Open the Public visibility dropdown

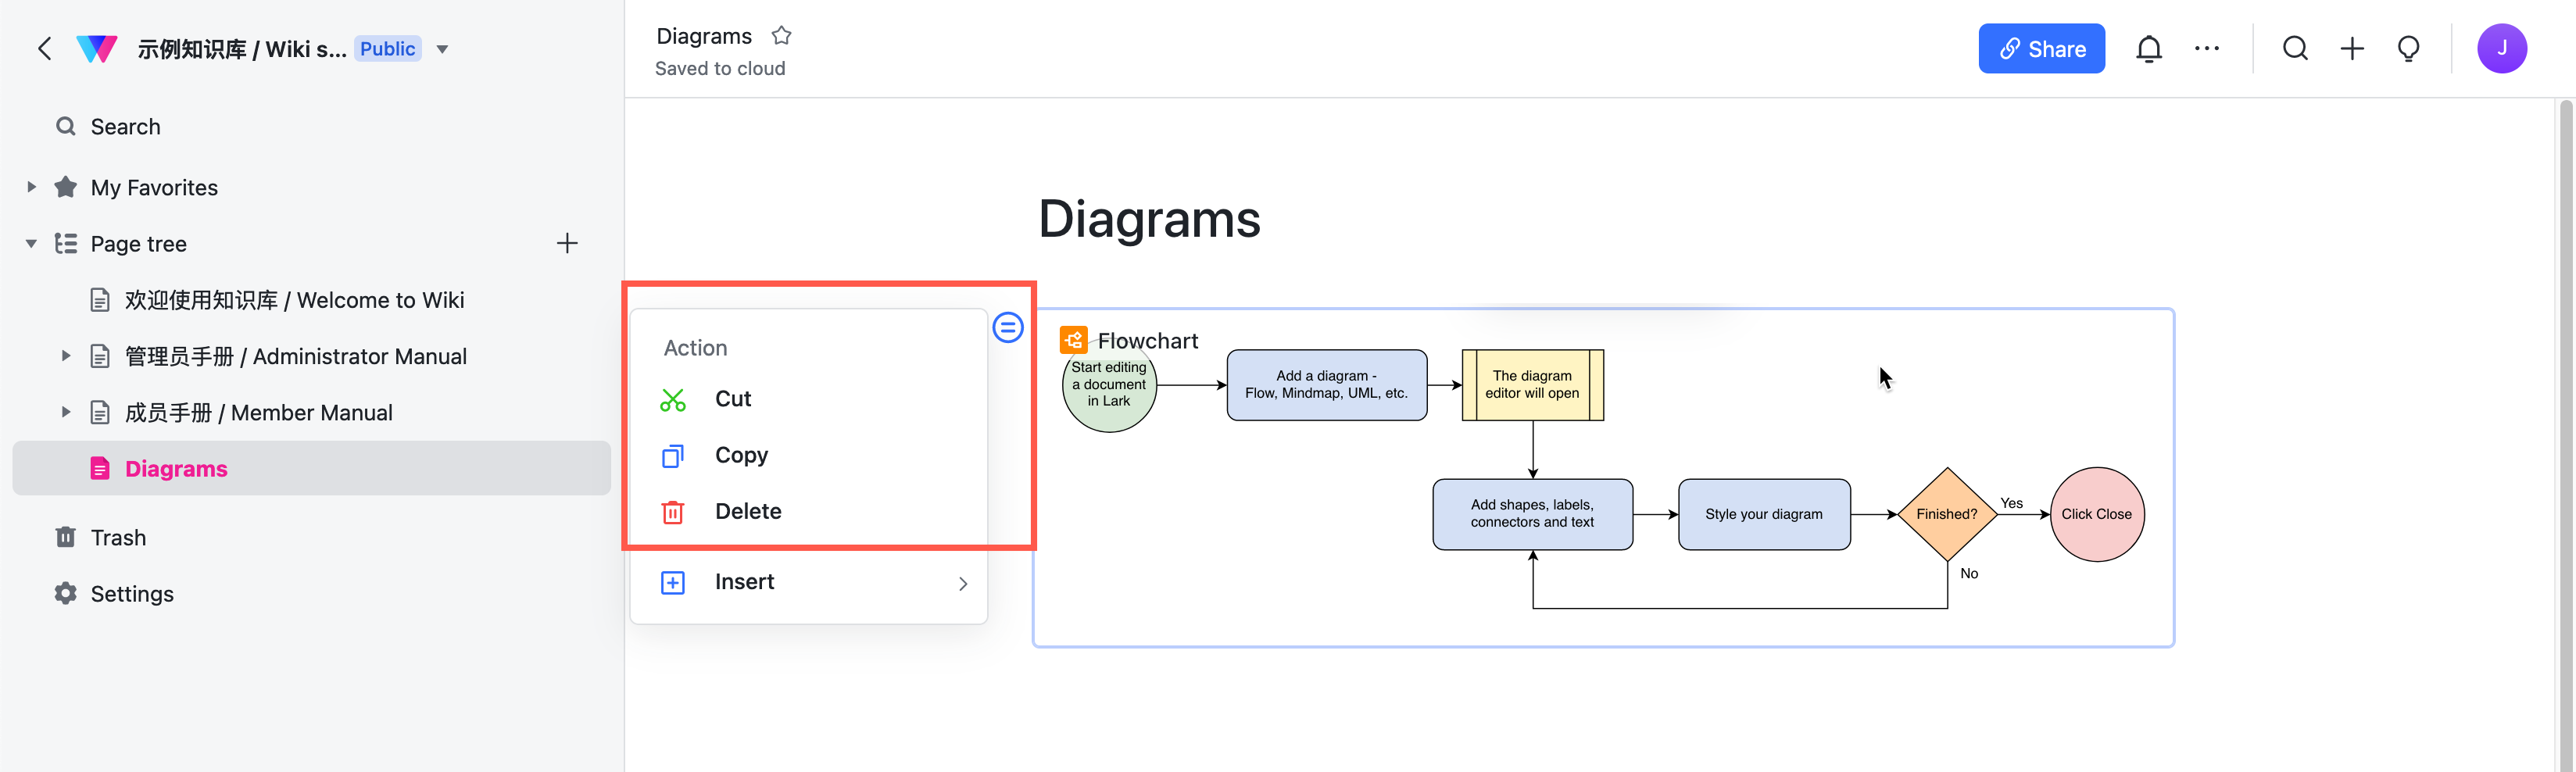pyautogui.click(x=443, y=48)
